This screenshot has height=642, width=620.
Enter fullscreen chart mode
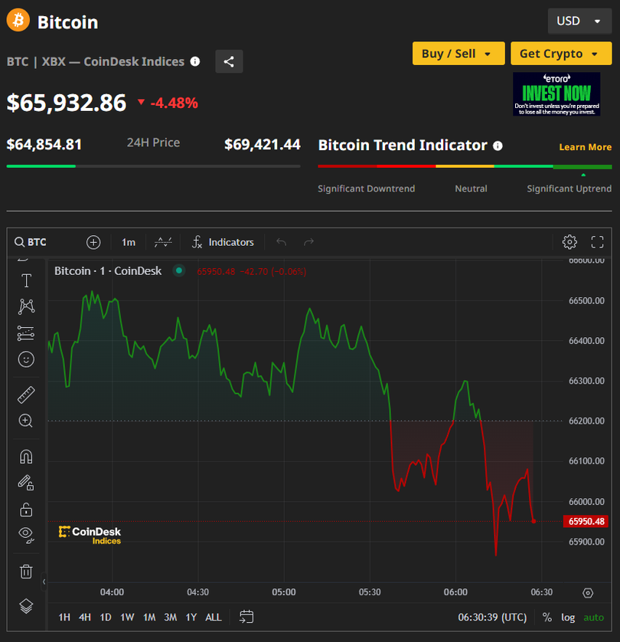click(598, 242)
